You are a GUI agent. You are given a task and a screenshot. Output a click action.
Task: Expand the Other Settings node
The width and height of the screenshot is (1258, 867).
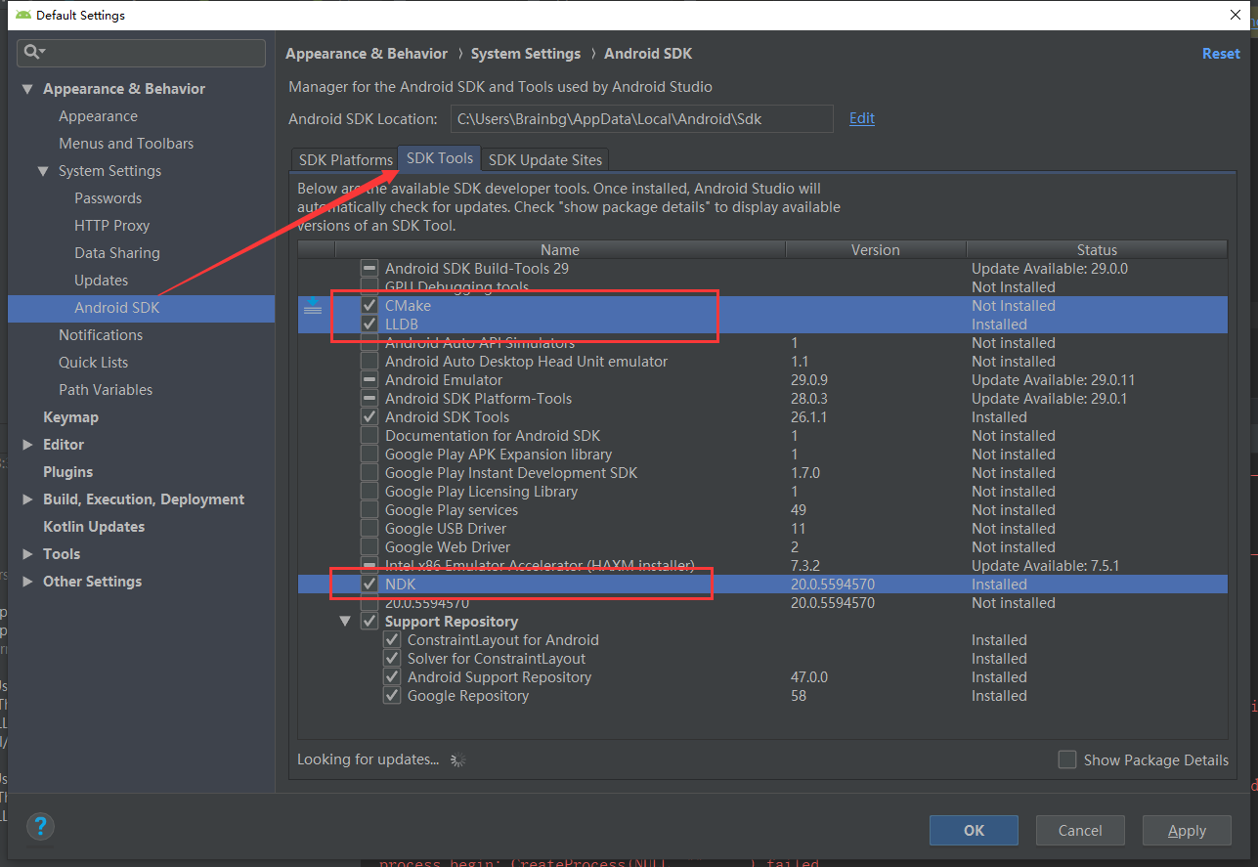pos(27,582)
